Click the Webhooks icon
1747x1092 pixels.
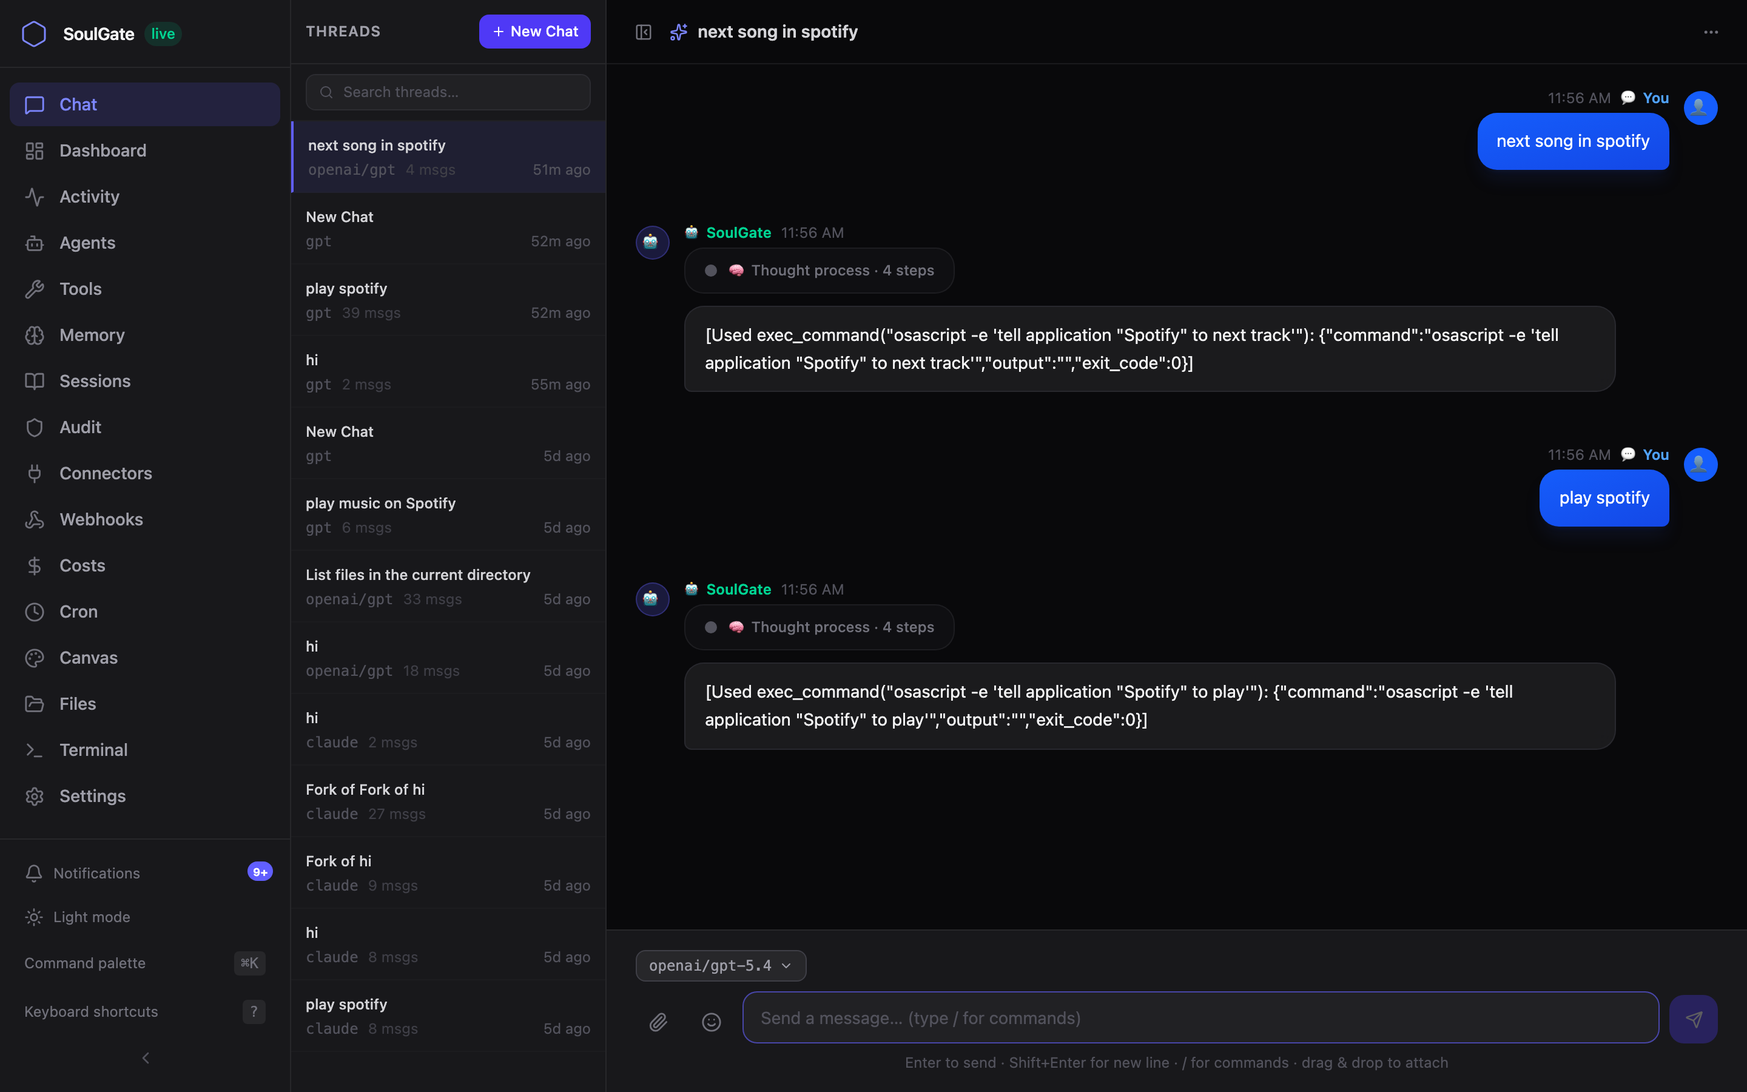coord(35,520)
